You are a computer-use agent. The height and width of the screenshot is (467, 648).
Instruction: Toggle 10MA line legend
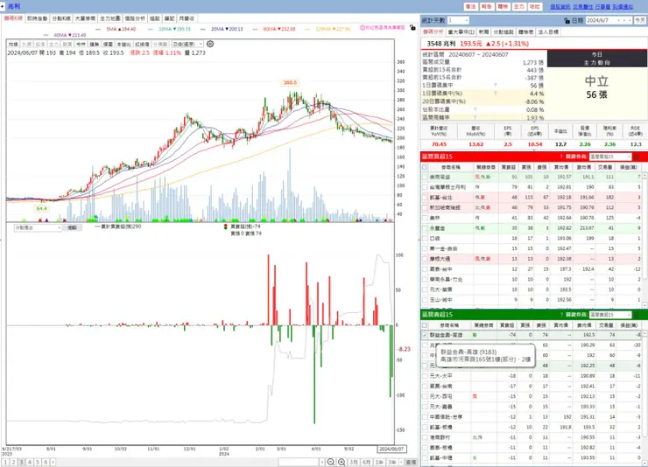coord(169,29)
